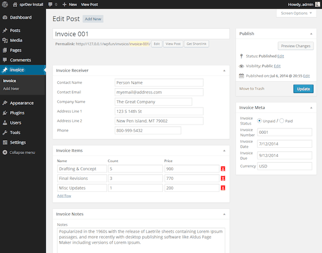
Task: Open the Dashboard sidebar item
Action: (x=20, y=18)
